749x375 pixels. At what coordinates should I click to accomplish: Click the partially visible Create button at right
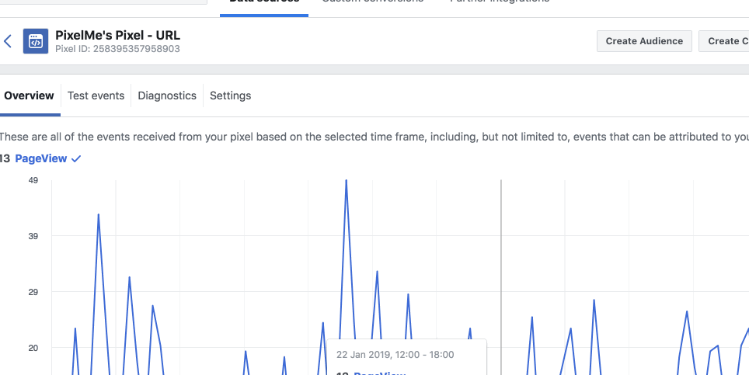[724, 41]
